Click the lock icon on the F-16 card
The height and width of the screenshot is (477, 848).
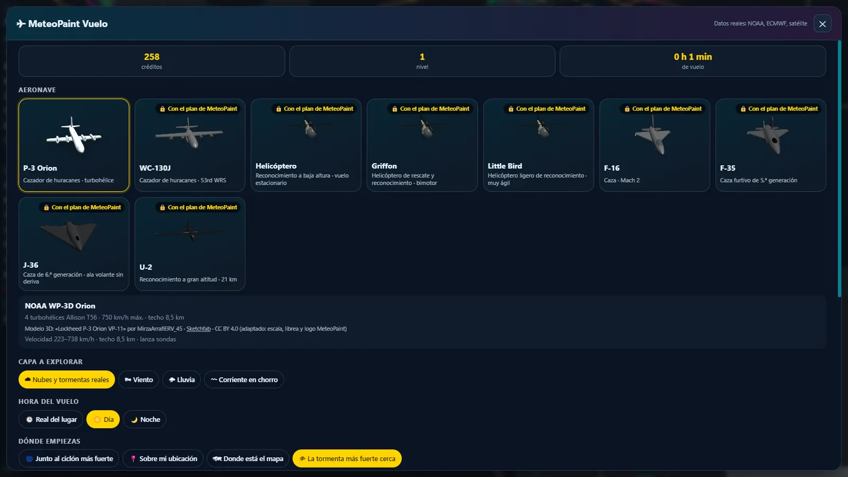[627, 109]
